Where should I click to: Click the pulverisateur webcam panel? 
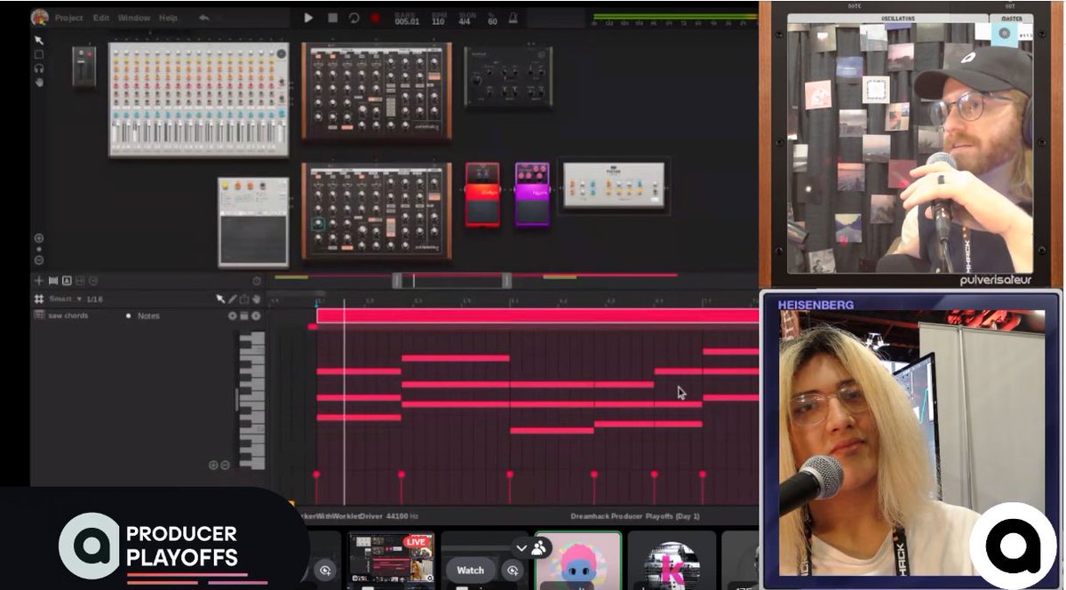pos(911,147)
